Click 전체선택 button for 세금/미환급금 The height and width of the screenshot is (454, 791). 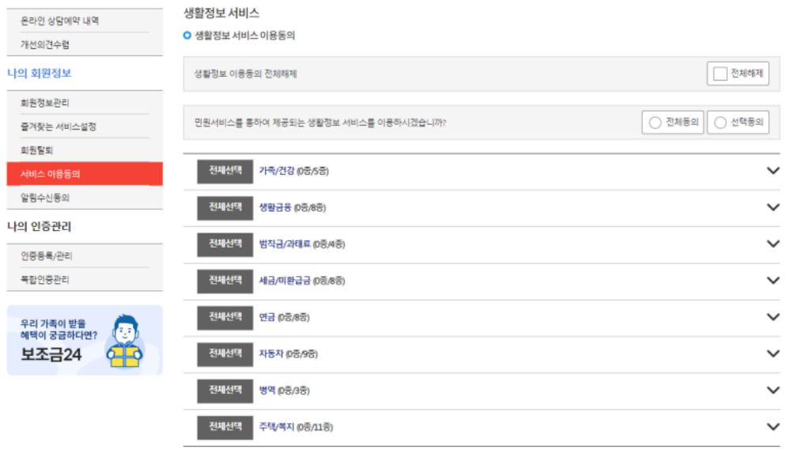[x=225, y=281]
